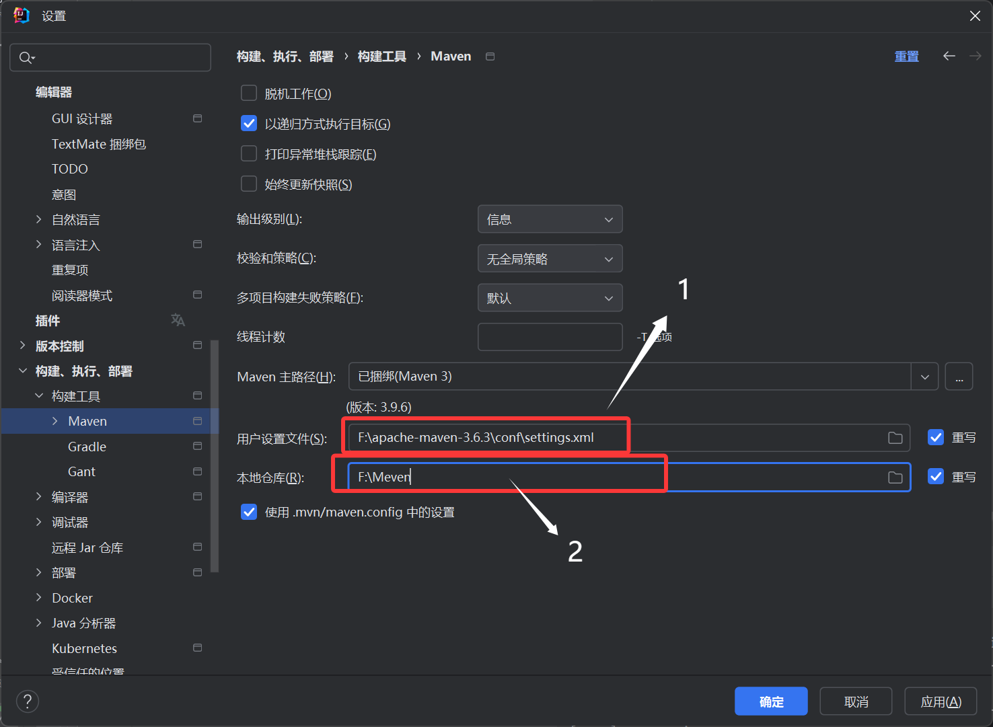Click the back arrow navigation icon
This screenshot has height=727, width=993.
[x=949, y=56]
